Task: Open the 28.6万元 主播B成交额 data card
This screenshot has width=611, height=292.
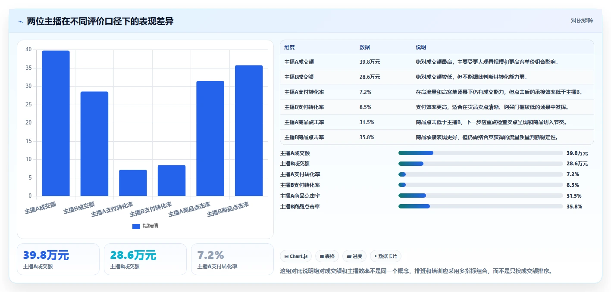Action: click(x=145, y=259)
